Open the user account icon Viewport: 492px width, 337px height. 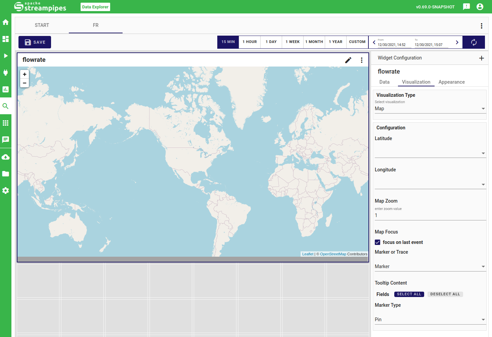(x=480, y=7)
